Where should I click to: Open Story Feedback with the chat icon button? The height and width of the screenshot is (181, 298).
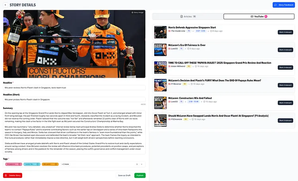(x=284, y=5)
